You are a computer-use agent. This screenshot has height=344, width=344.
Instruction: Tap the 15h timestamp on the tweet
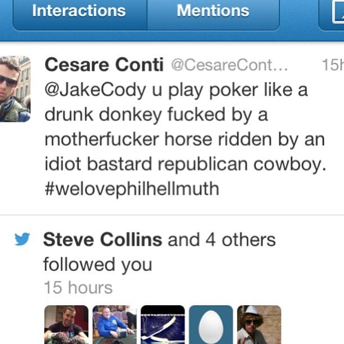pyautogui.click(x=333, y=65)
